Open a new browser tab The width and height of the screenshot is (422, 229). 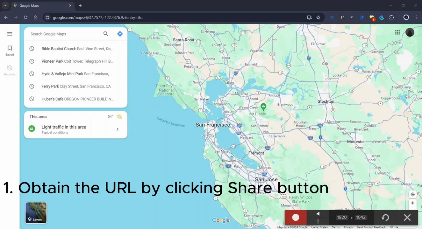pos(80,6)
